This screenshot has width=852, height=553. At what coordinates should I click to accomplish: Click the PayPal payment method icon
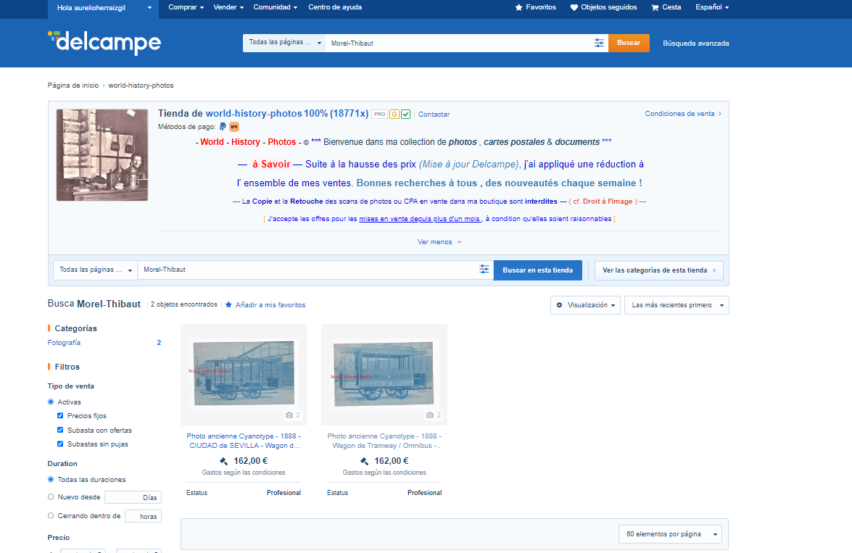pyautogui.click(x=223, y=127)
